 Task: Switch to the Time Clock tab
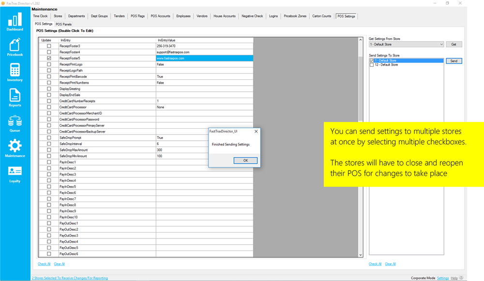pyautogui.click(x=41, y=16)
